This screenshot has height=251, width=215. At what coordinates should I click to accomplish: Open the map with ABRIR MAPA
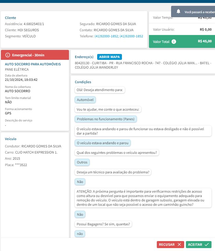click(109, 57)
